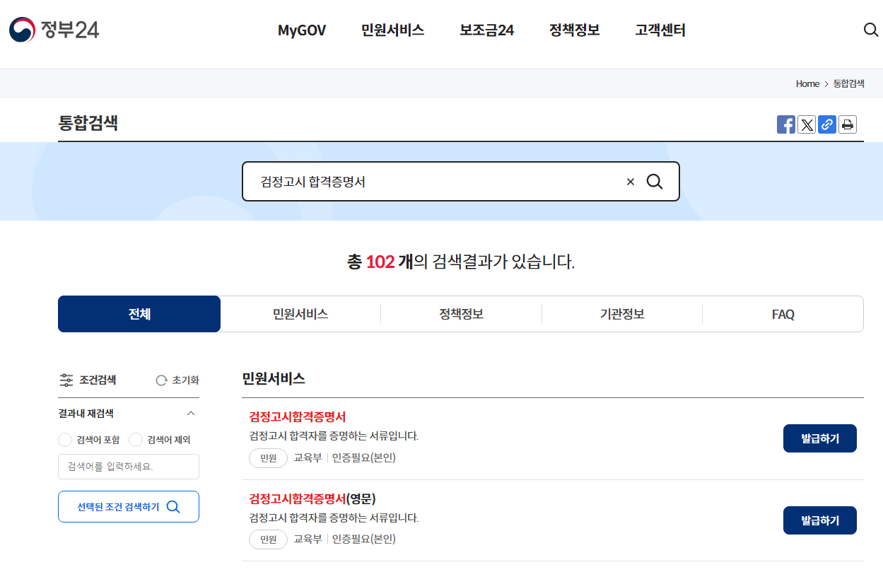
Task: Clear the search box with the × button
Action: click(x=630, y=181)
